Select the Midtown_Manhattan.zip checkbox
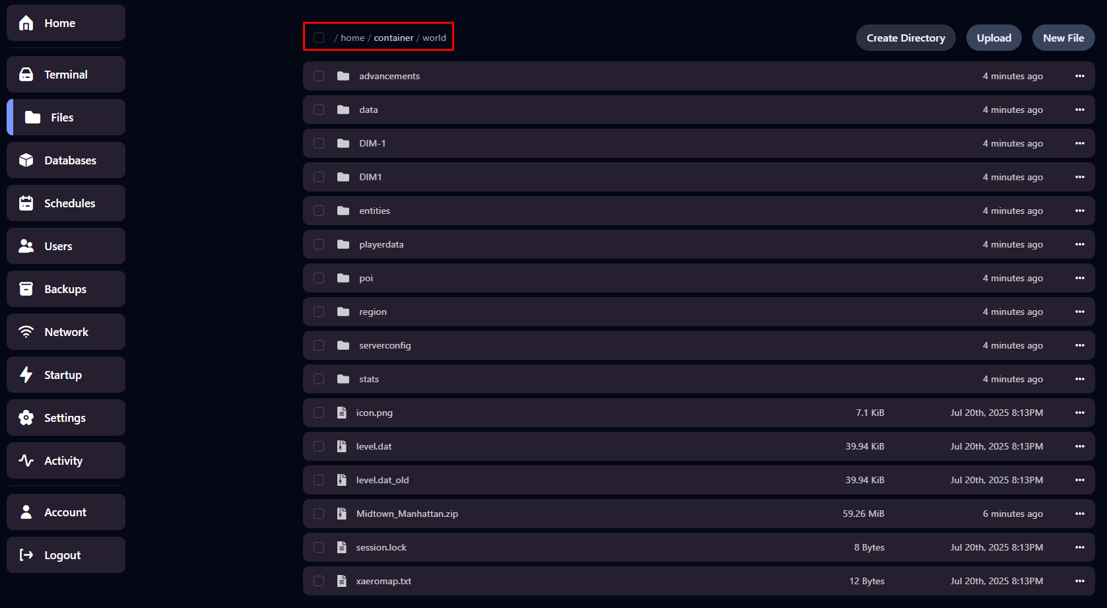1107x608 pixels. [319, 514]
